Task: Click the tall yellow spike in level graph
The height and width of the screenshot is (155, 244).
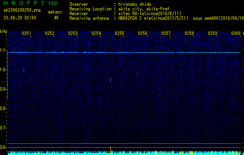Action: click(x=111, y=150)
